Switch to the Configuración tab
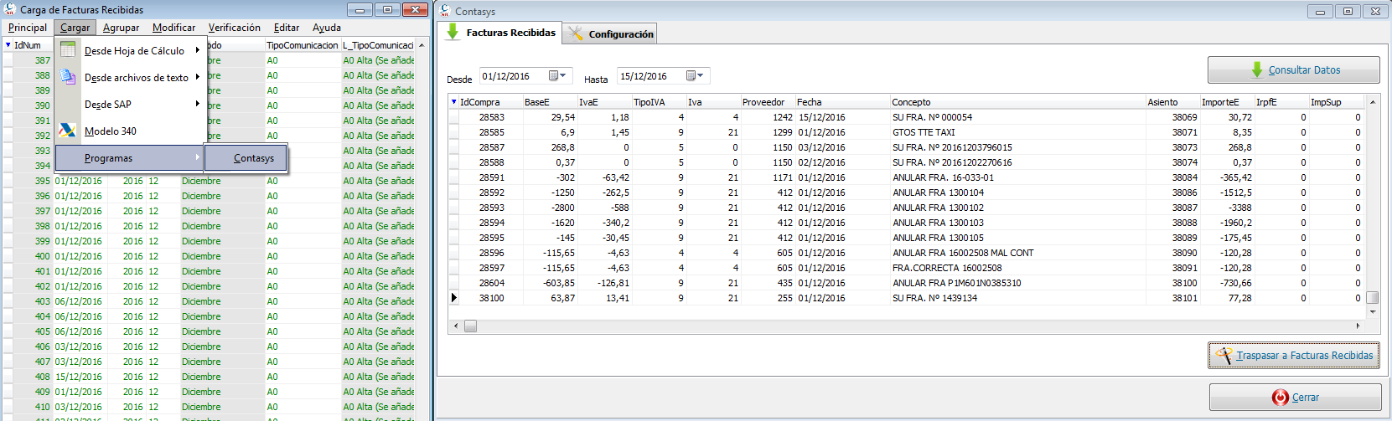 point(610,33)
